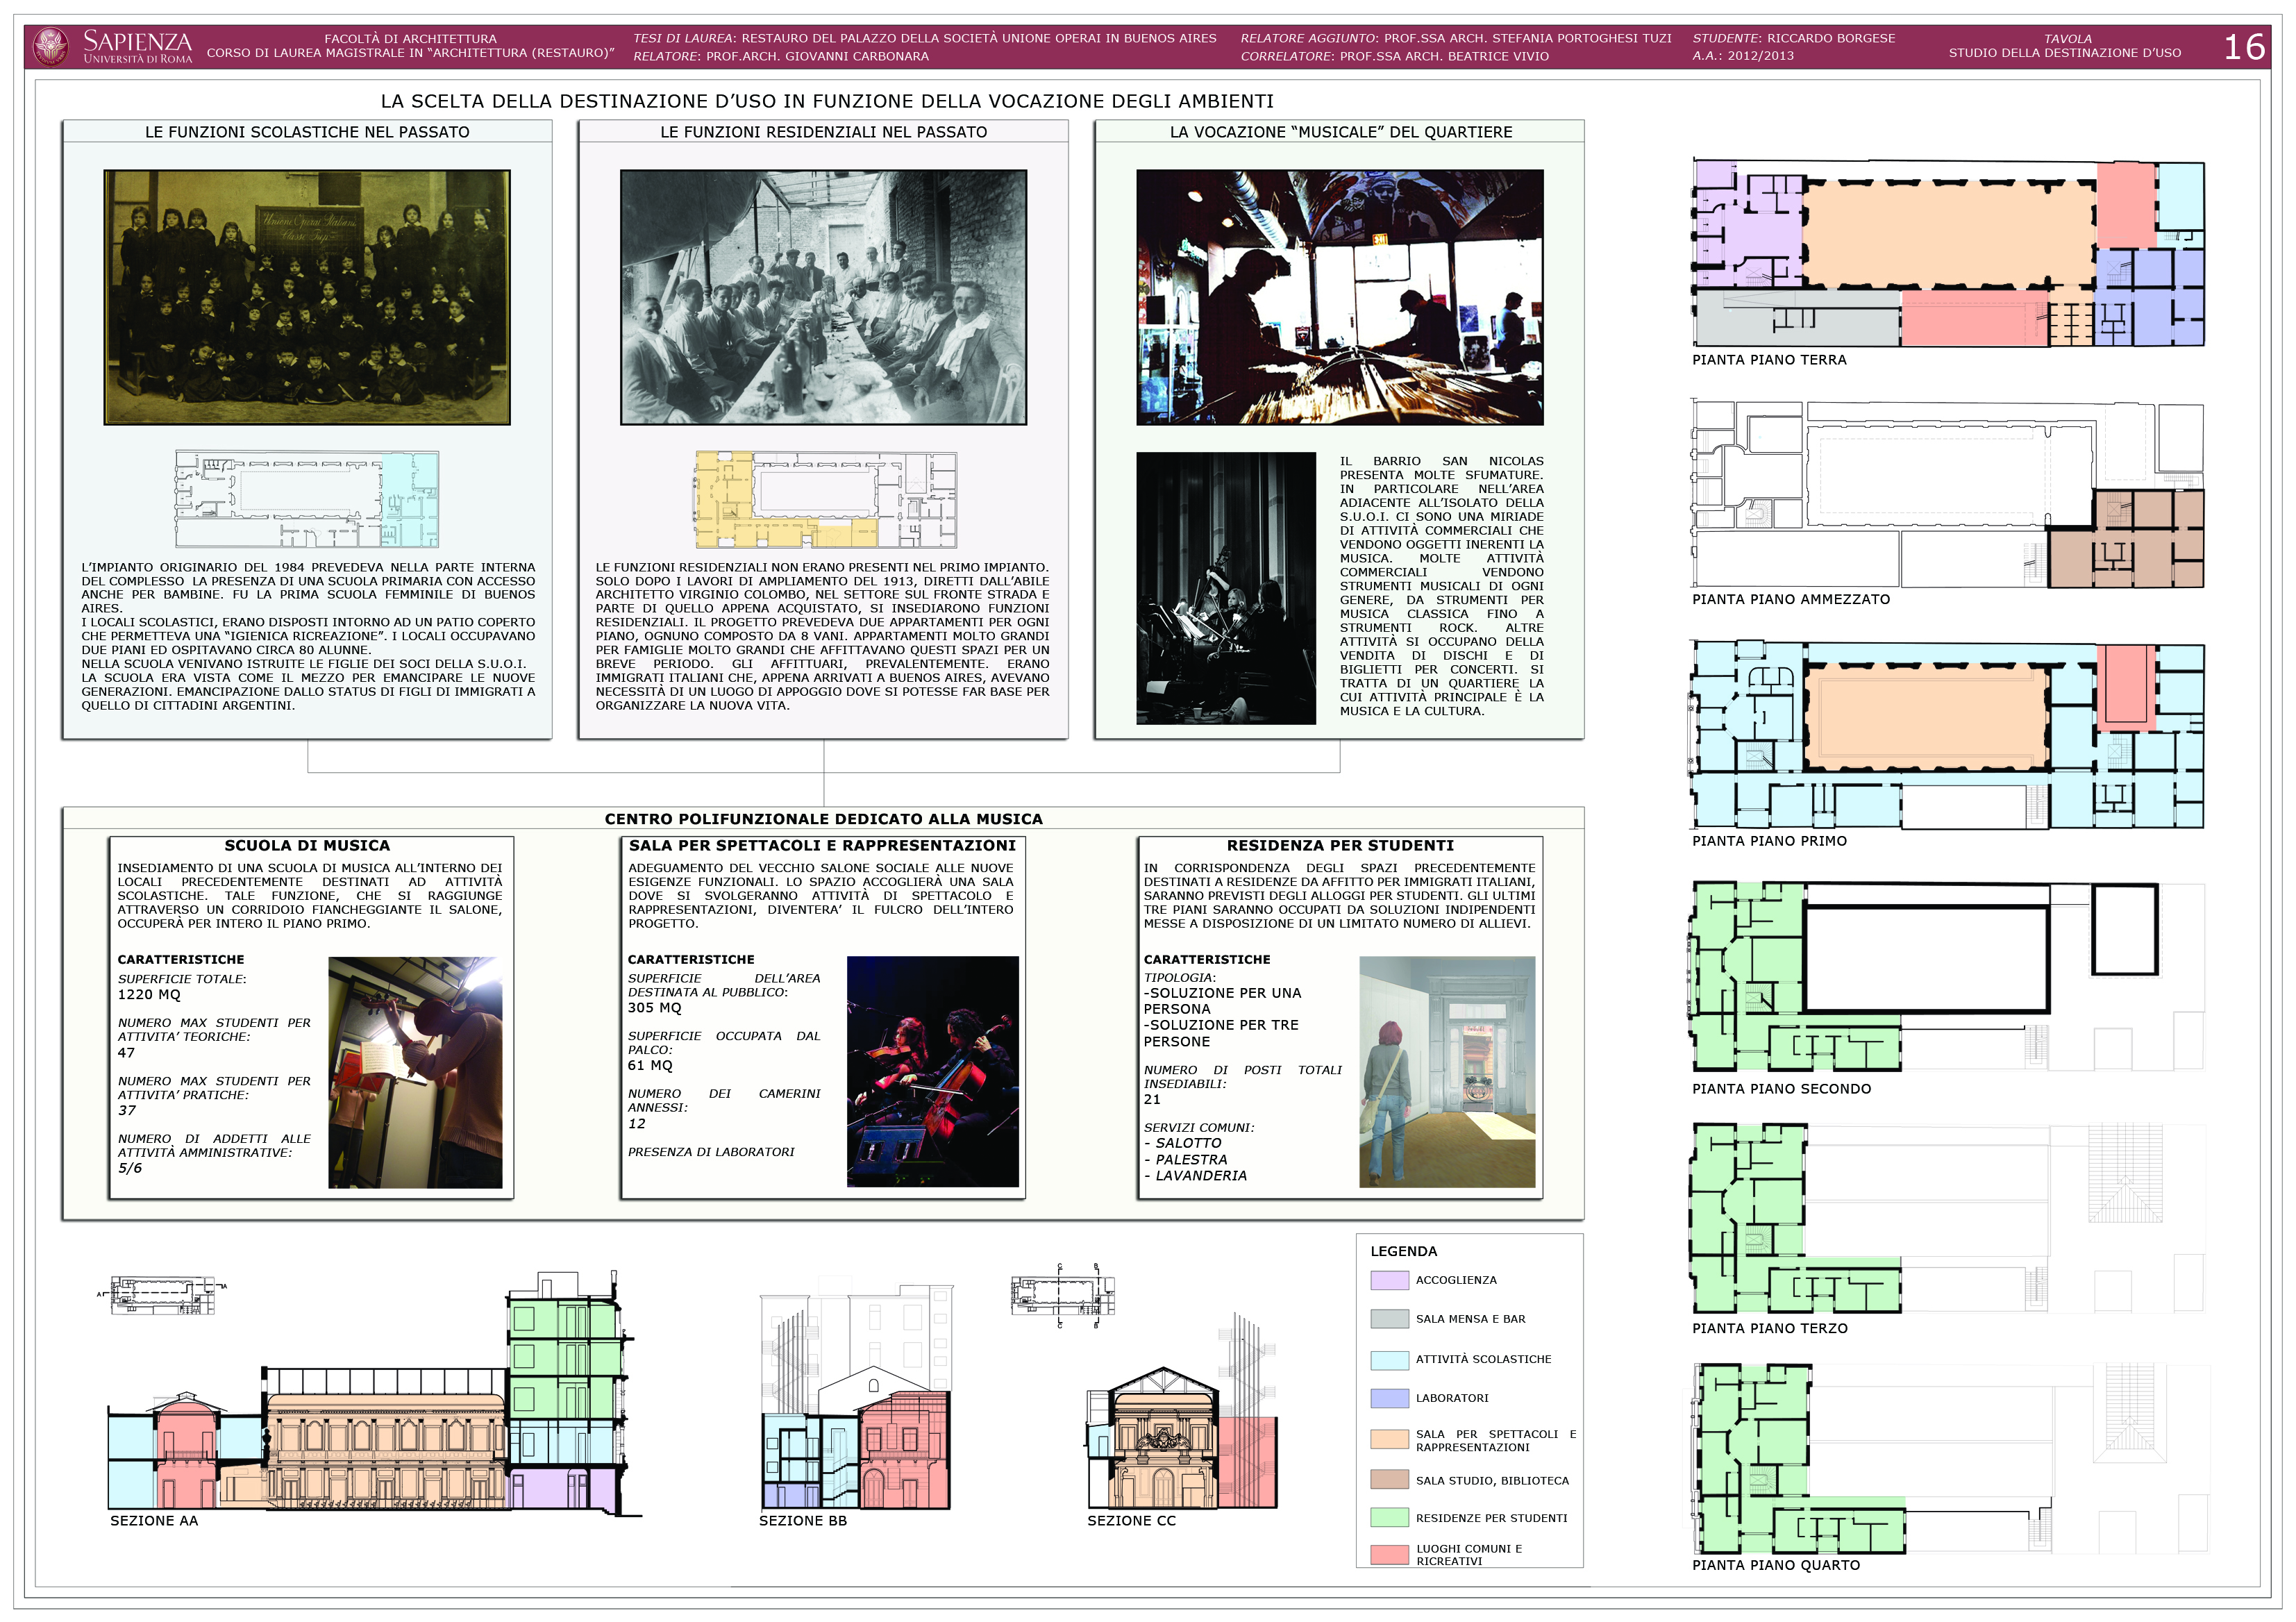The image size is (2296, 1622).
Task: Click the Centro Polifunzionale Dedicato alla Musica heading
Action: pos(823,819)
